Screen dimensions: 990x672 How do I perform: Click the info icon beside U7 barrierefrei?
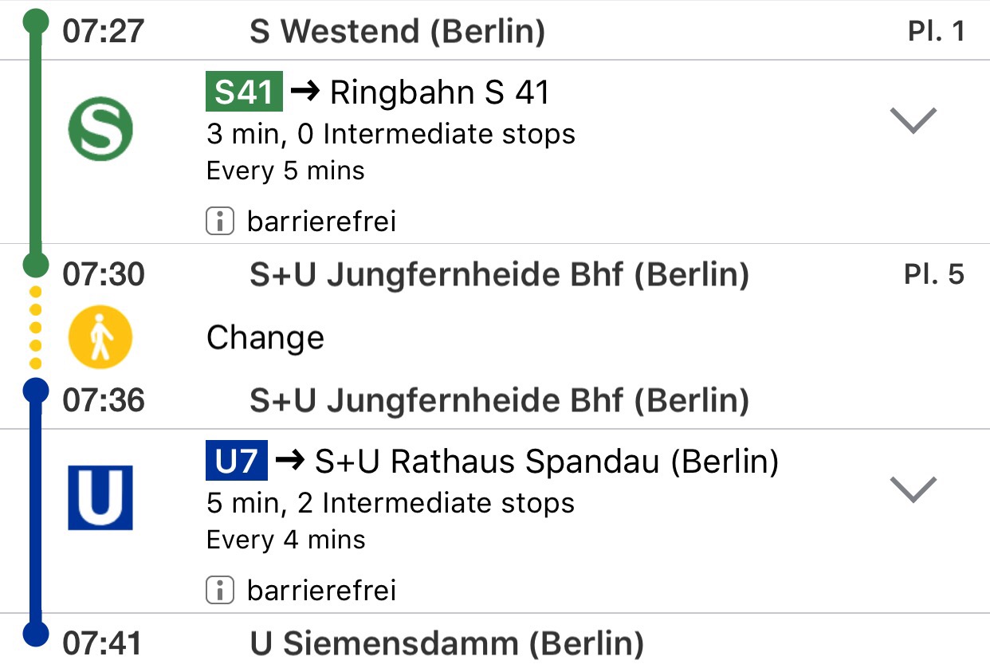[220, 590]
